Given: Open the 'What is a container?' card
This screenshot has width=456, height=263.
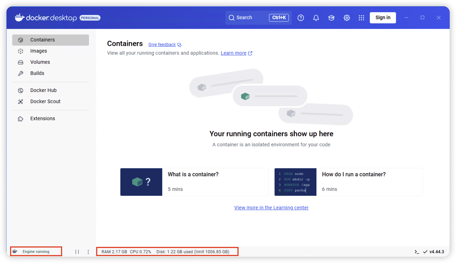Looking at the screenshot, I should click(x=194, y=182).
